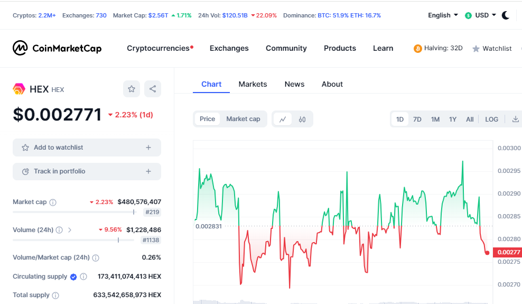Viewport: 522px width, 304px height.
Task: Click plus icon on Track in portfolio
Action: (x=148, y=171)
